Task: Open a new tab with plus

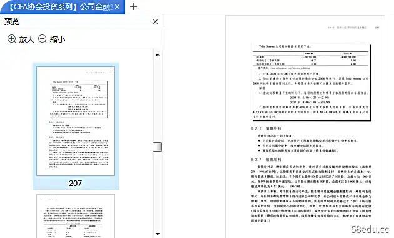Action: pyautogui.click(x=133, y=6)
